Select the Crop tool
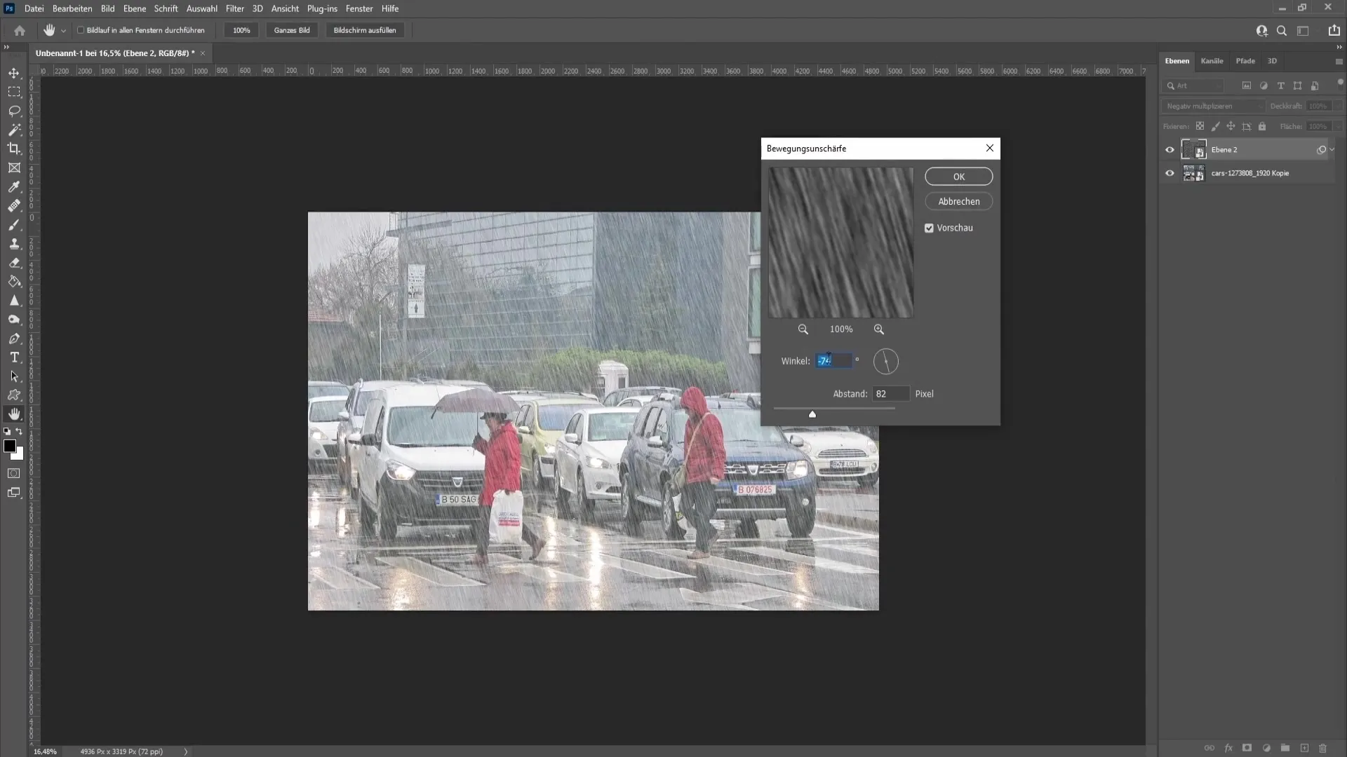 [14, 149]
